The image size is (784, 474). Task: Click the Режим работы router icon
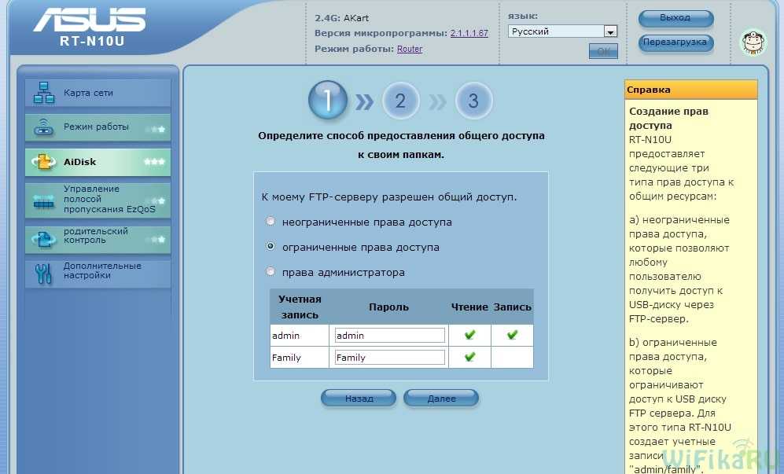tap(44, 127)
